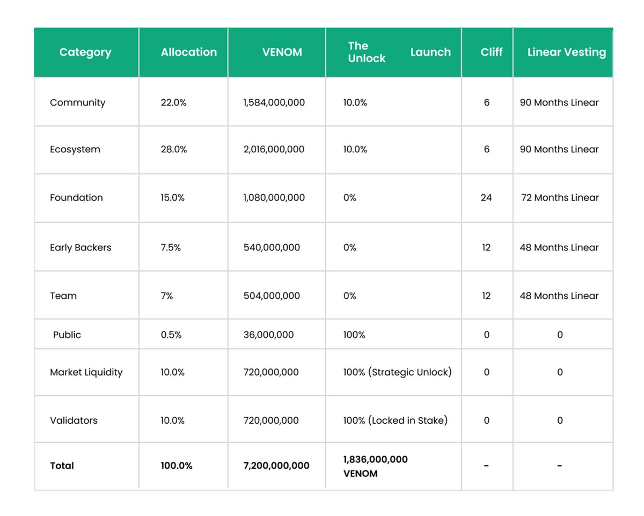Select the Early Backers row label
644x516 pixels.
80,247
